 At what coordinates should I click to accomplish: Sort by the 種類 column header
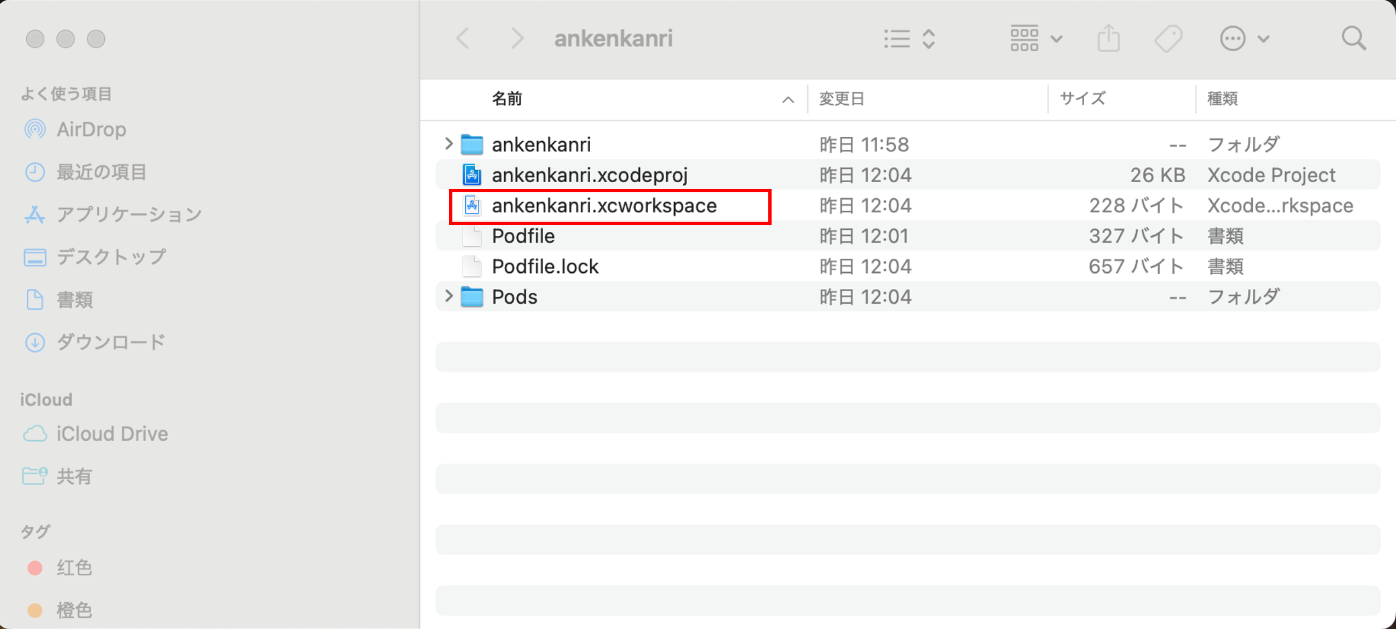1222,99
